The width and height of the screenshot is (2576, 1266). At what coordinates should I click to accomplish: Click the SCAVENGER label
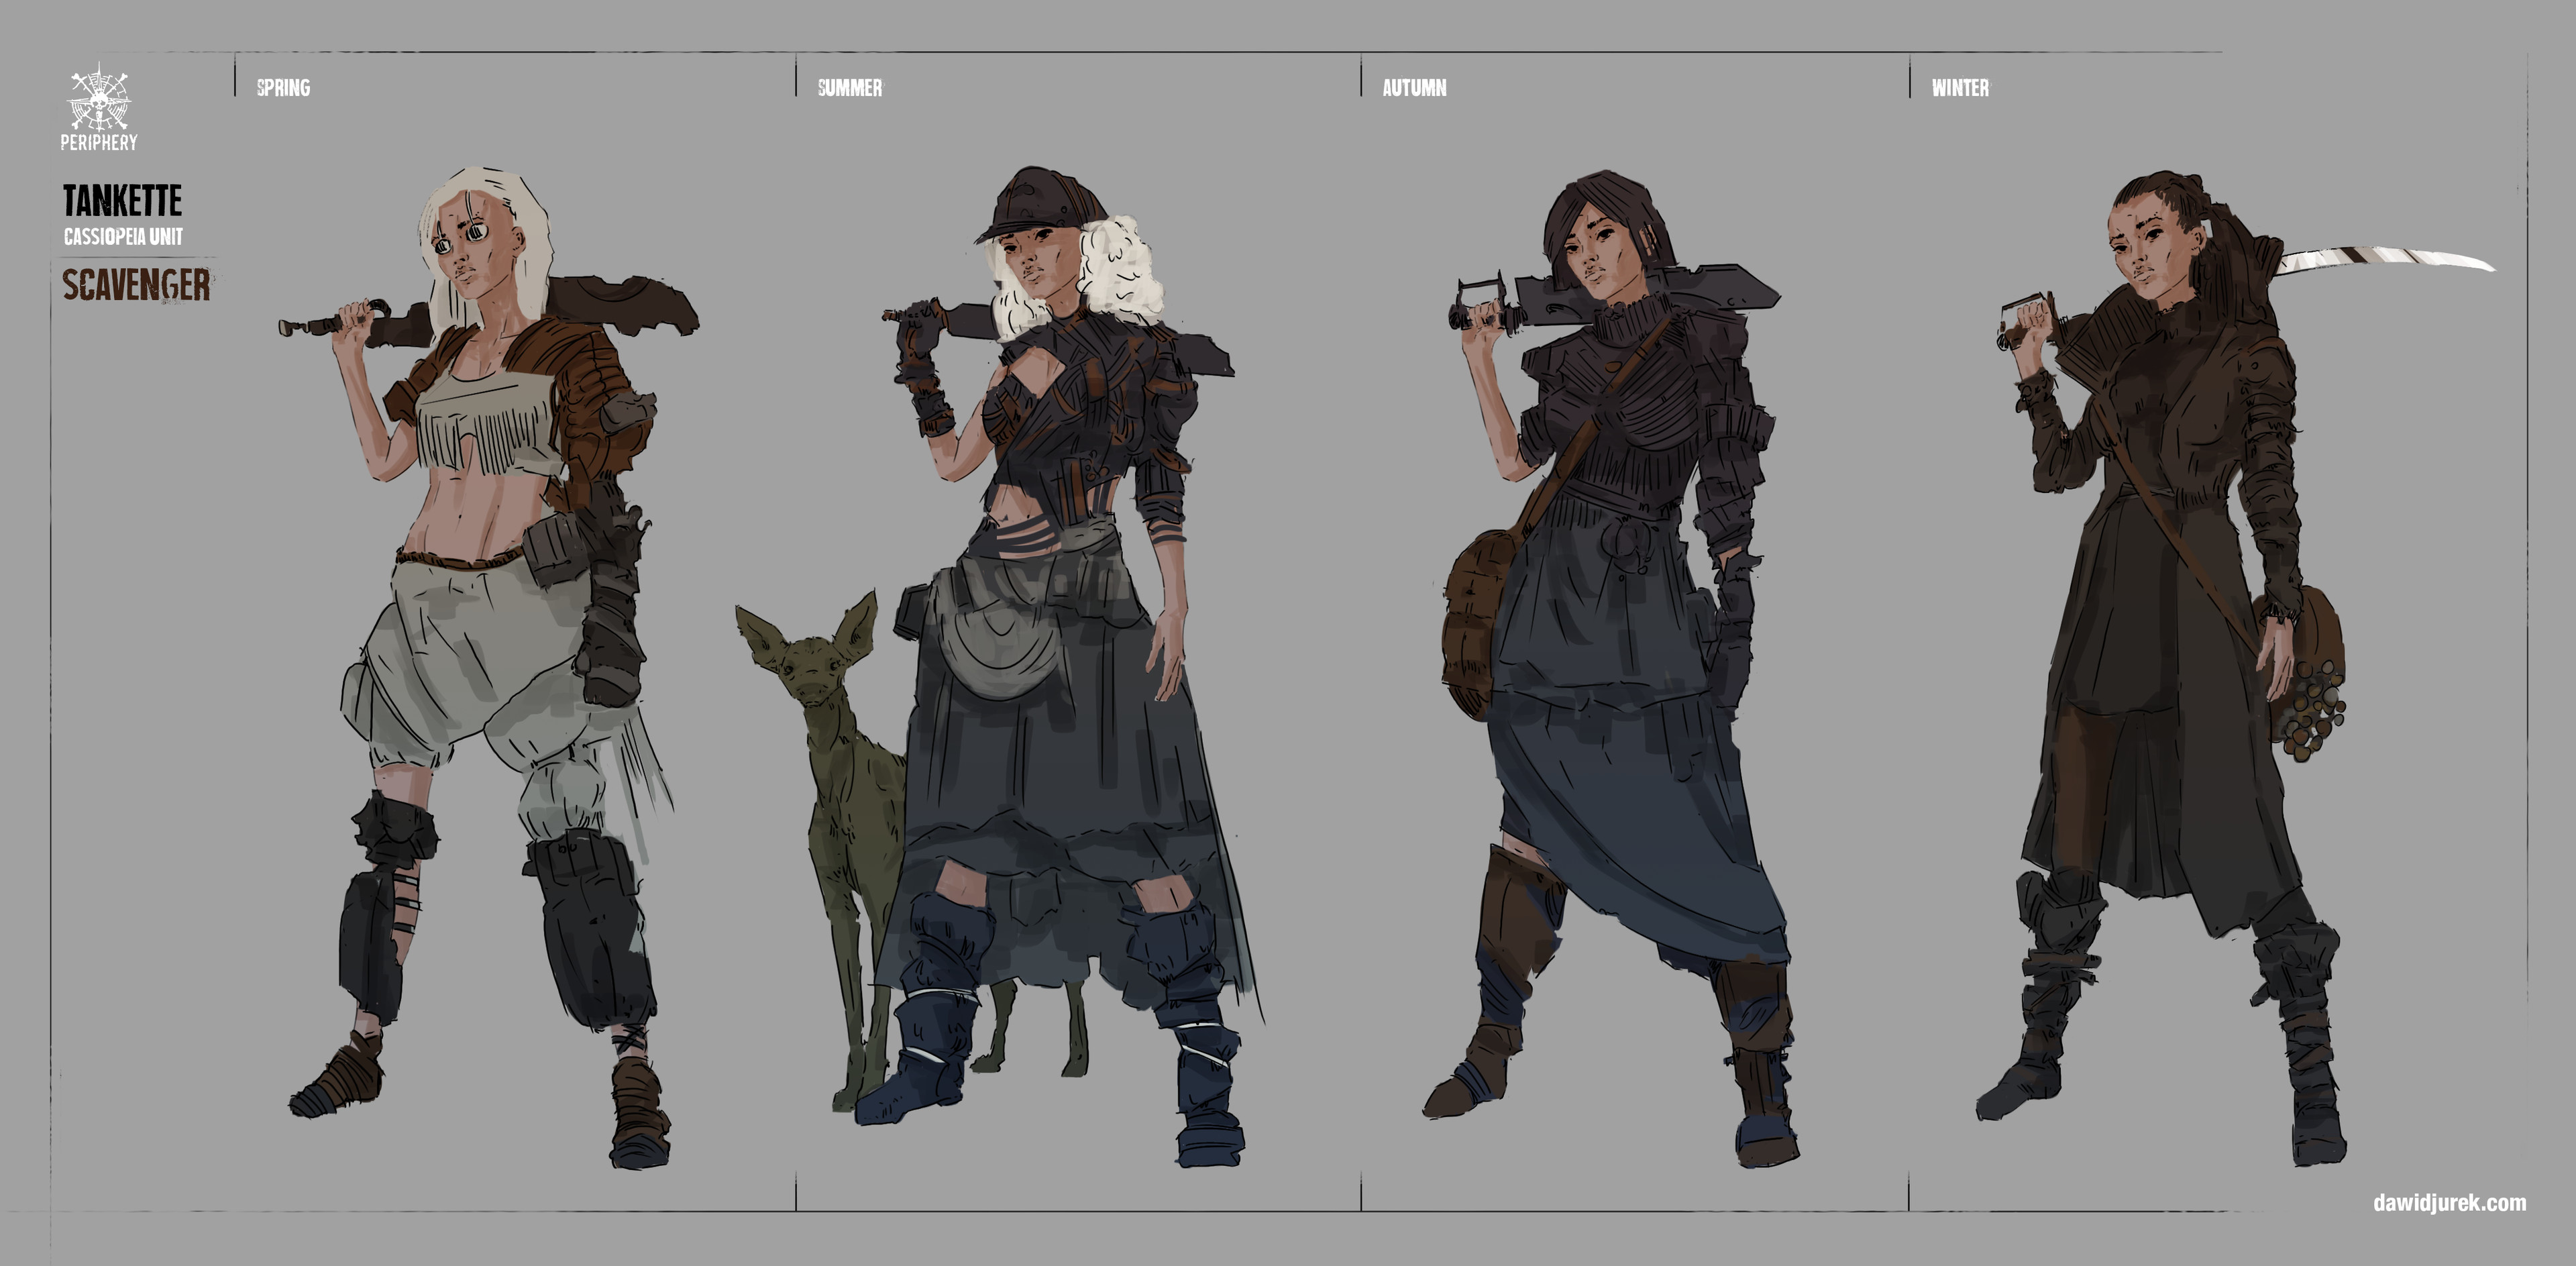tap(136, 285)
